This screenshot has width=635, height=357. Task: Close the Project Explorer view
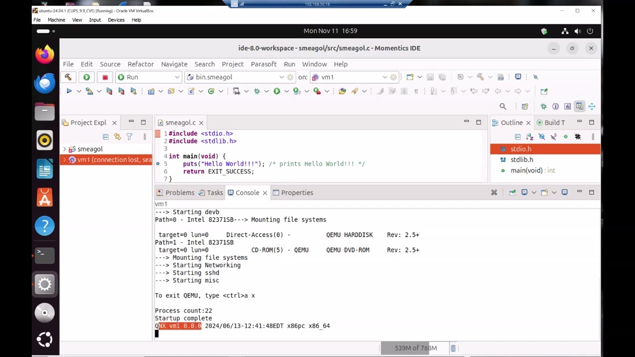click(114, 122)
